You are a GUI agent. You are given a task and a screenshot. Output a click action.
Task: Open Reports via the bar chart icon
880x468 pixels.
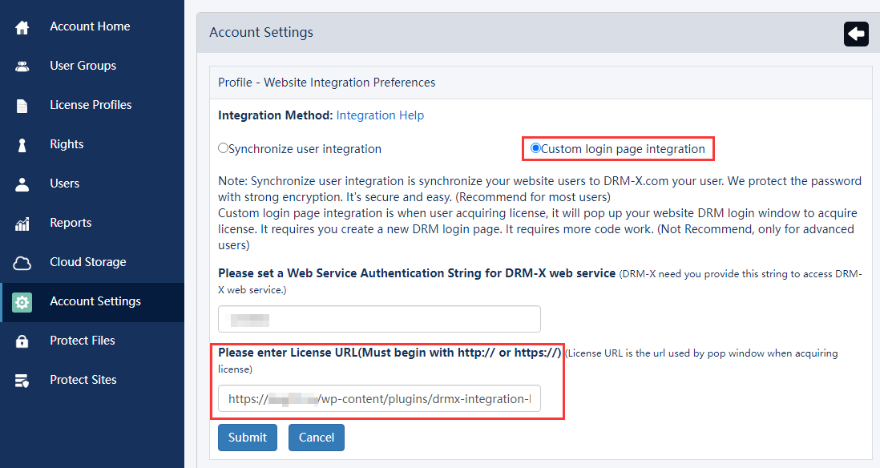click(x=21, y=222)
